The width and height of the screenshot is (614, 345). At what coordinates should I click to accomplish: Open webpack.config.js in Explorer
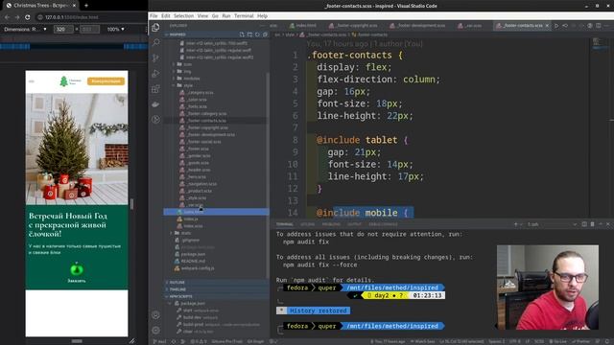pyautogui.click(x=194, y=268)
